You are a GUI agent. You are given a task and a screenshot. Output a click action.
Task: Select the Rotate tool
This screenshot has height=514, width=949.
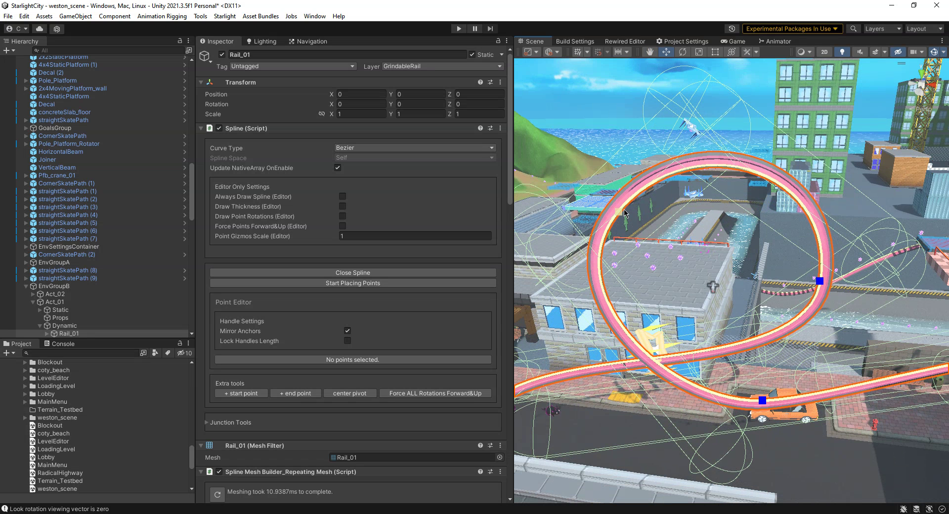[682, 52]
